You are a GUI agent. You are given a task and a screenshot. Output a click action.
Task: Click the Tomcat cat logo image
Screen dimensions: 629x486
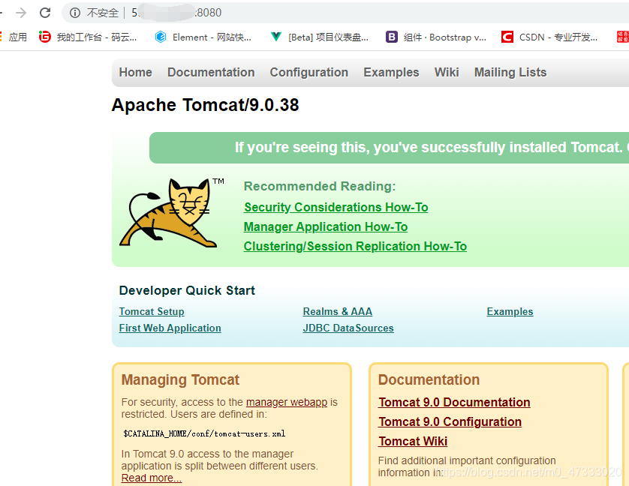tap(172, 212)
